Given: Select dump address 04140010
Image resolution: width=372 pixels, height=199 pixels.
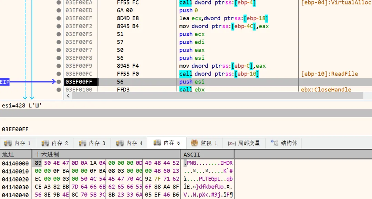Looking at the screenshot, I should (x=15, y=171).
